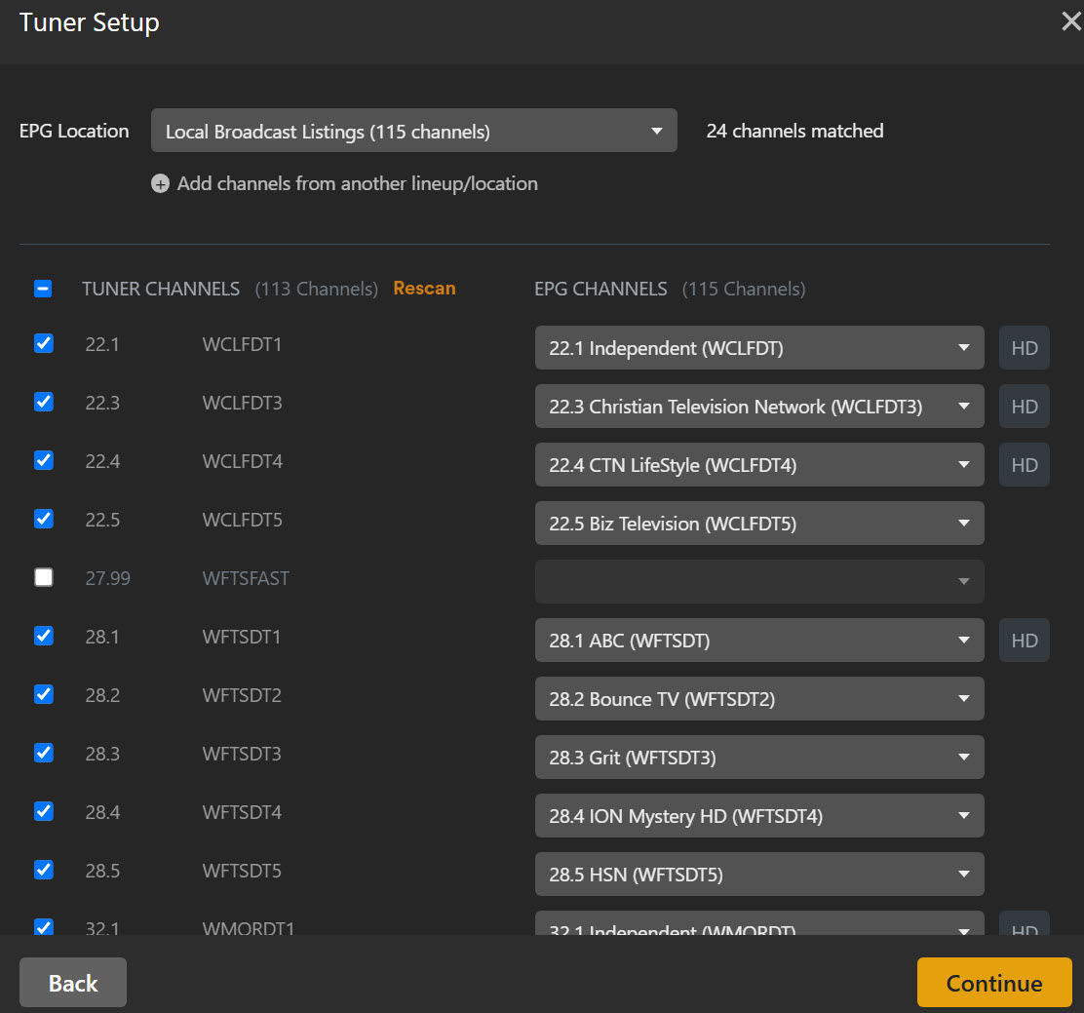
Task: Enable the 27.99 WFTSFAST channel checkbox
Action: (x=44, y=577)
